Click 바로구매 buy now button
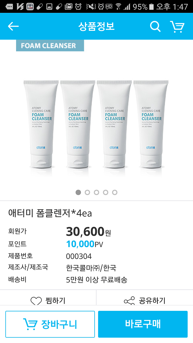 (143, 324)
